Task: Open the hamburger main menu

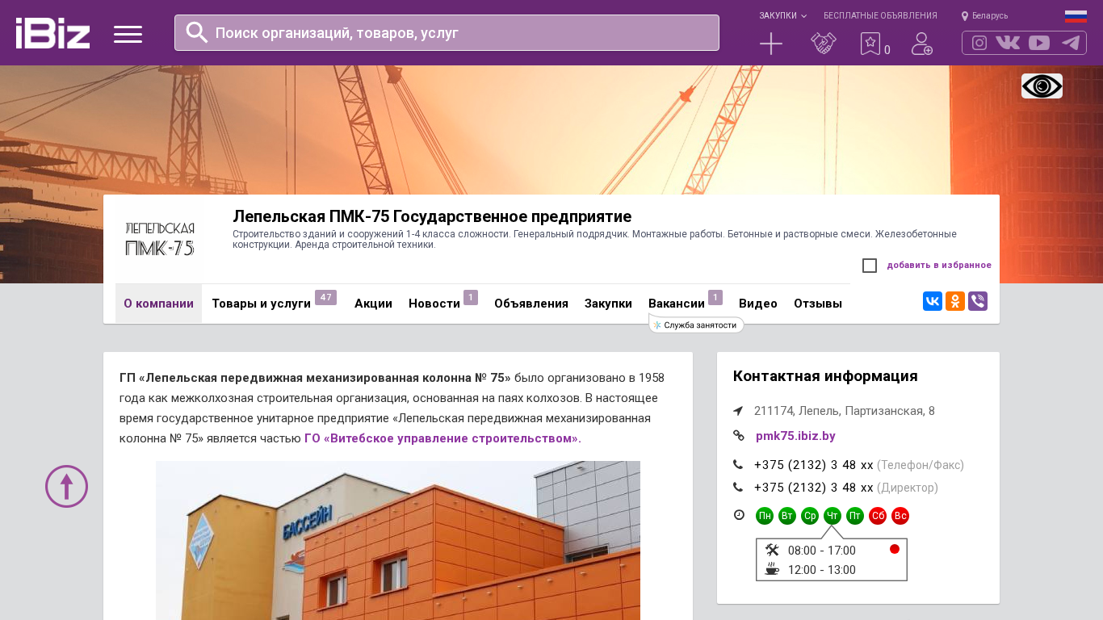Action: point(128,34)
